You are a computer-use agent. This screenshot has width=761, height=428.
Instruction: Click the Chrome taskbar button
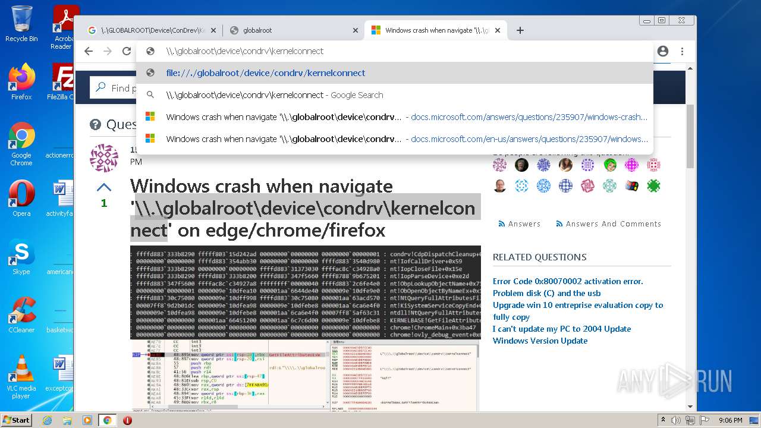tap(107, 420)
